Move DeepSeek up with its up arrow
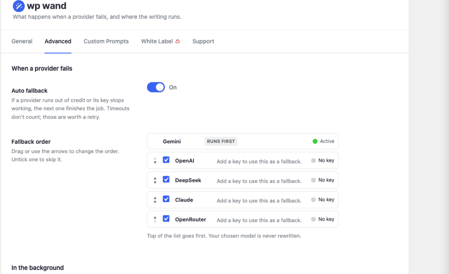Viewport: 449px width, 274px height. click(155, 178)
